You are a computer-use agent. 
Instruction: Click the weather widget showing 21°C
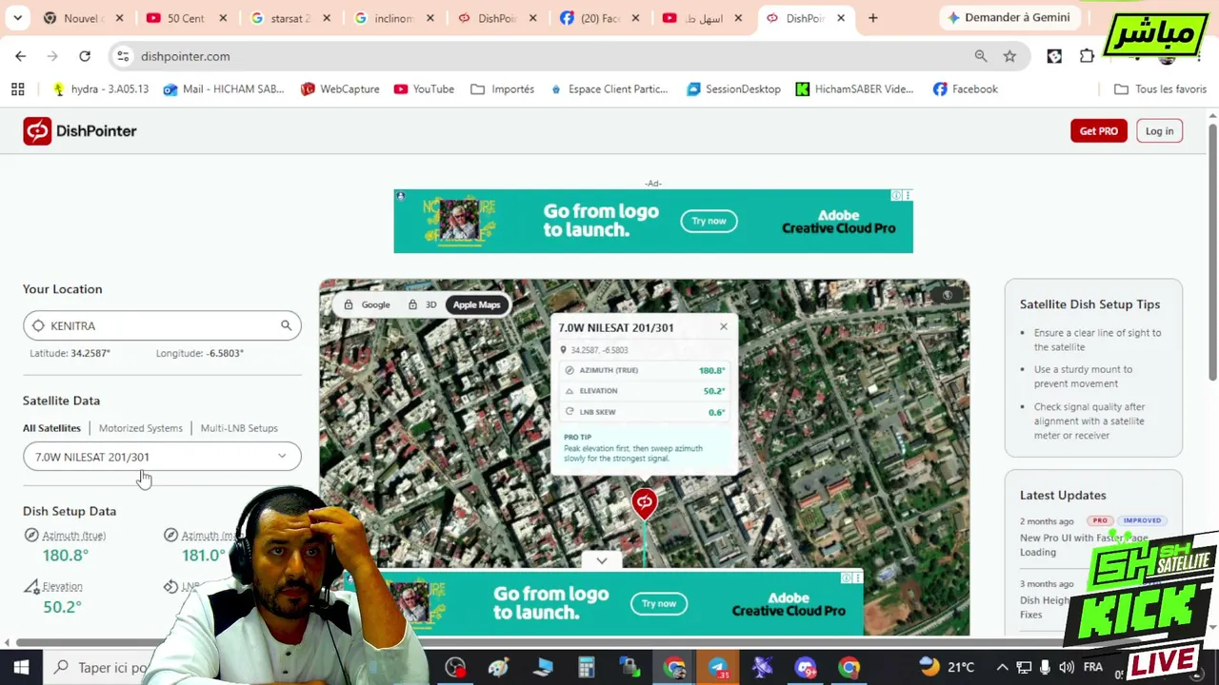(x=947, y=667)
